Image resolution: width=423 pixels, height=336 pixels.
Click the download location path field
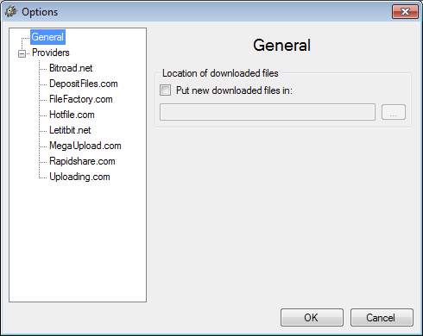(268, 112)
